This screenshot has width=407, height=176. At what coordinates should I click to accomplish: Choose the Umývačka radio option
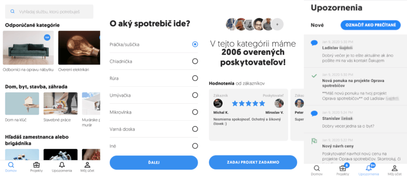pyautogui.click(x=195, y=95)
